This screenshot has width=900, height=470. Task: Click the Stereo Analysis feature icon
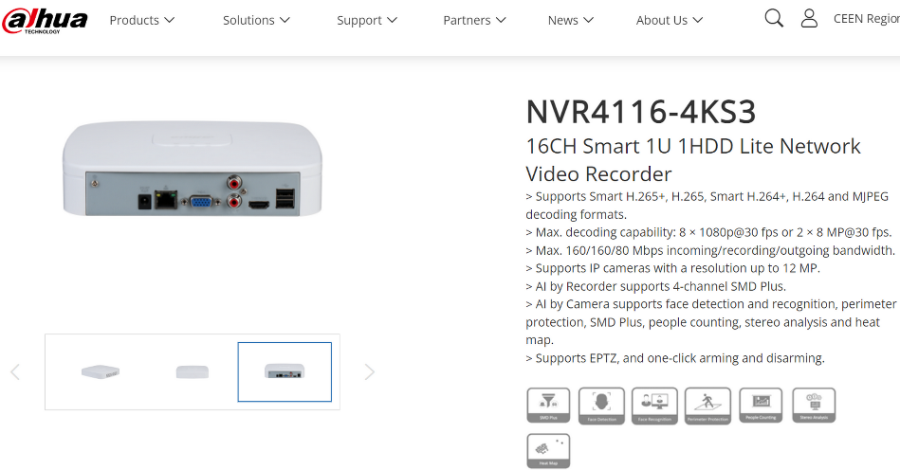coord(814,406)
